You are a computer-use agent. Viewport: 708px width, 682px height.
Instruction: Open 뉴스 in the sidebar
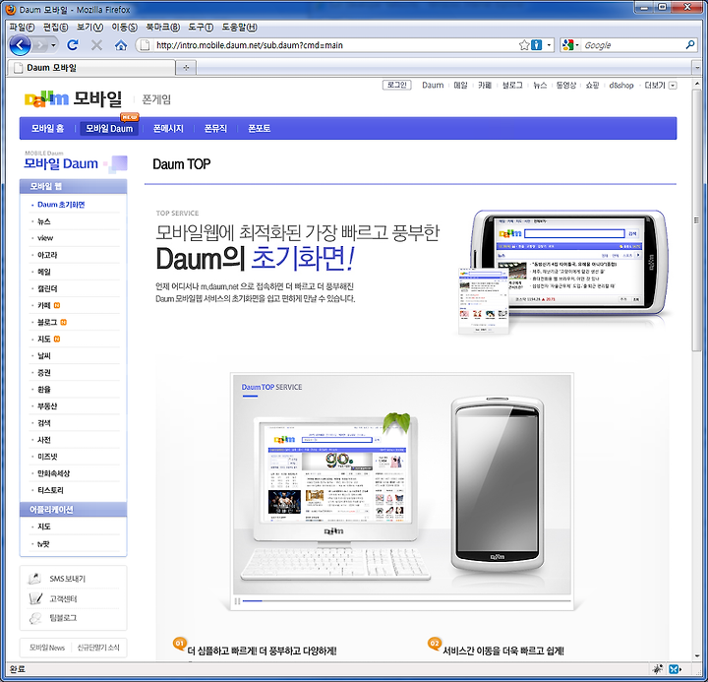click(x=44, y=221)
